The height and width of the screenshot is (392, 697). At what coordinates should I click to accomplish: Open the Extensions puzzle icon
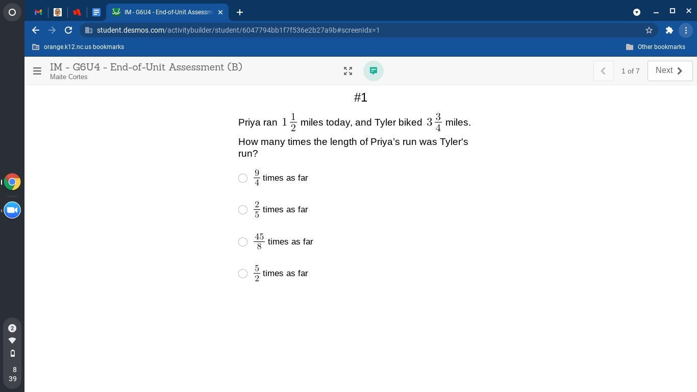tap(669, 30)
